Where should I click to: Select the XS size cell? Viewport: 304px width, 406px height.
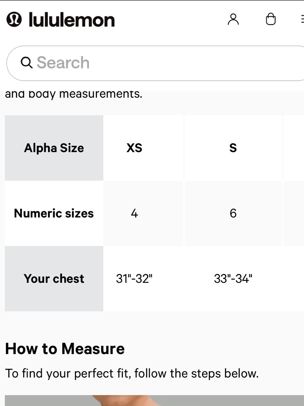click(134, 148)
